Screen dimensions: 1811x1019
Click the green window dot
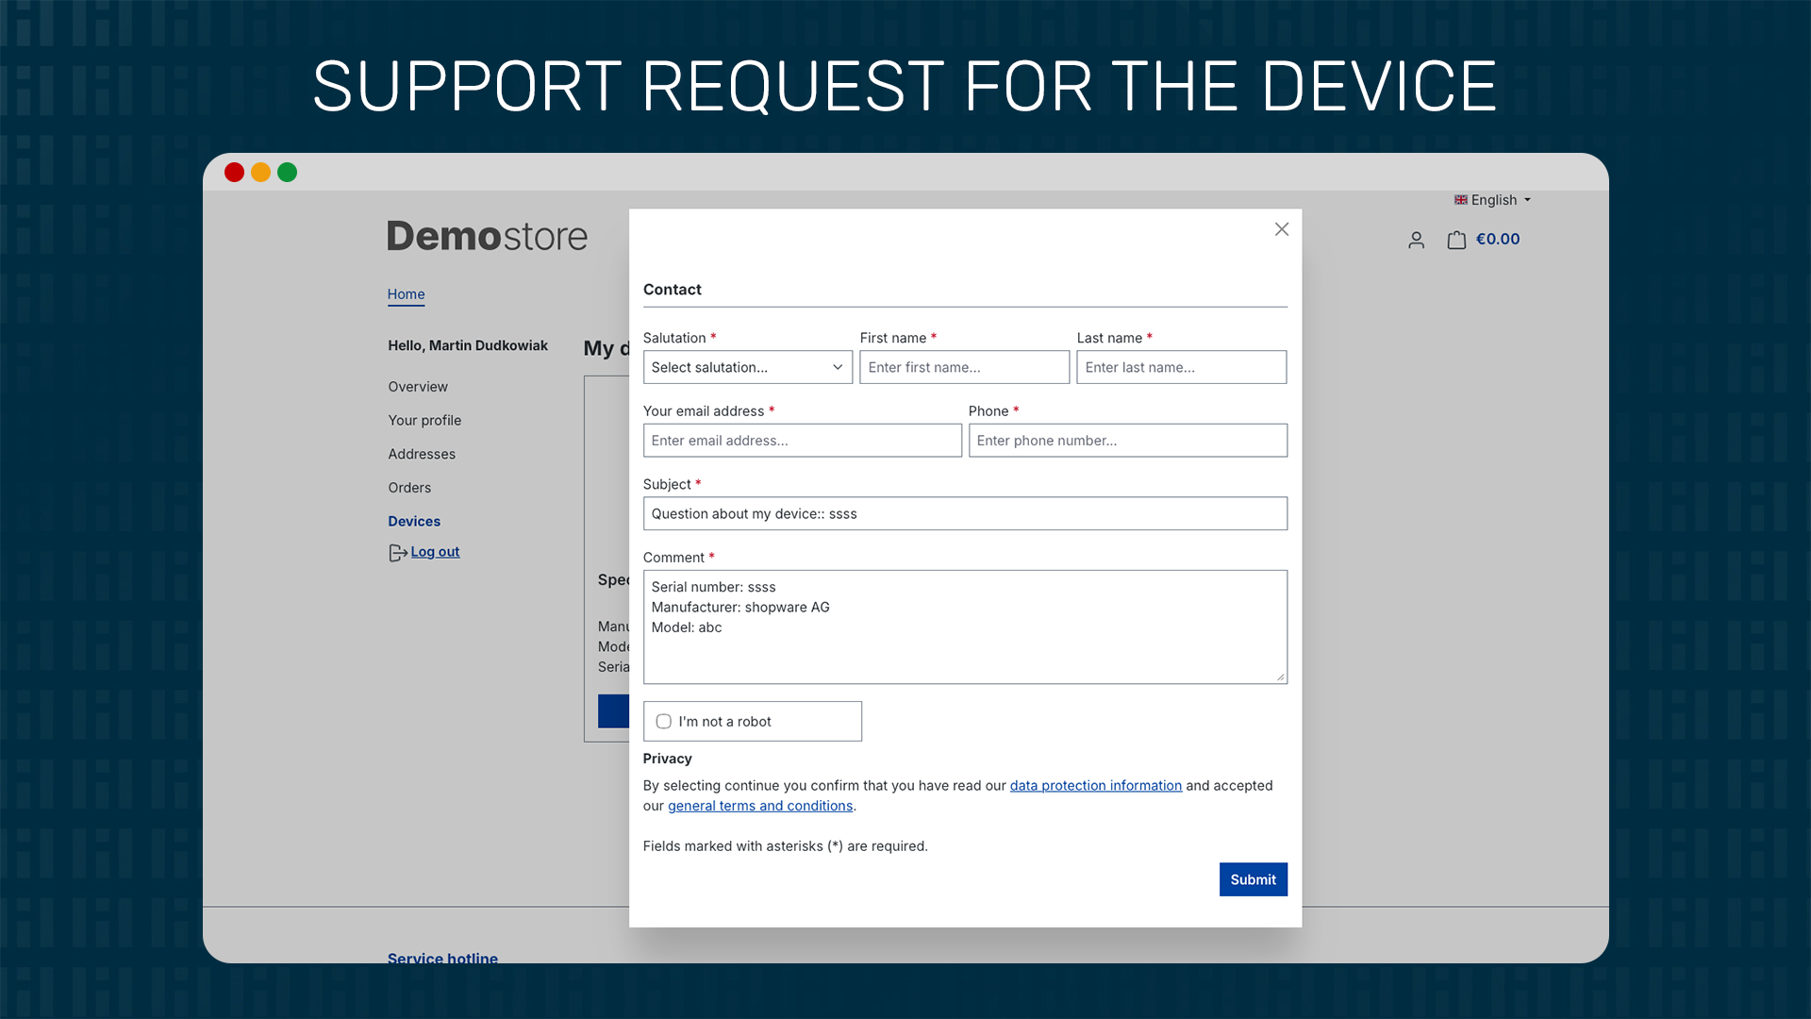point(287,173)
